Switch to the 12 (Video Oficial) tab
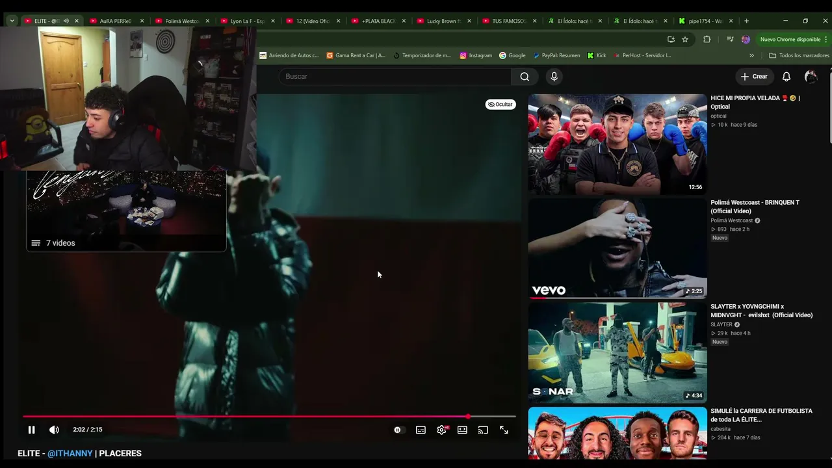832x468 pixels. tap(313, 21)
